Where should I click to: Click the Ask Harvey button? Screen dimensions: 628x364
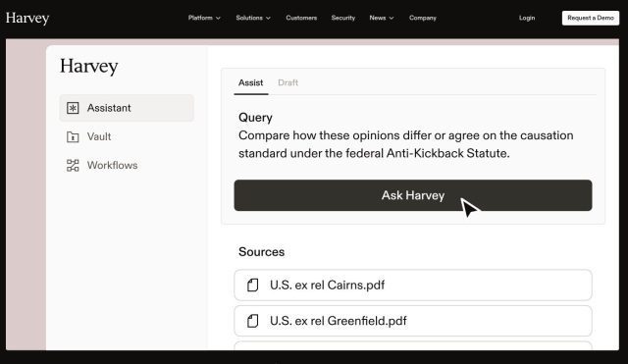[413, 195]
